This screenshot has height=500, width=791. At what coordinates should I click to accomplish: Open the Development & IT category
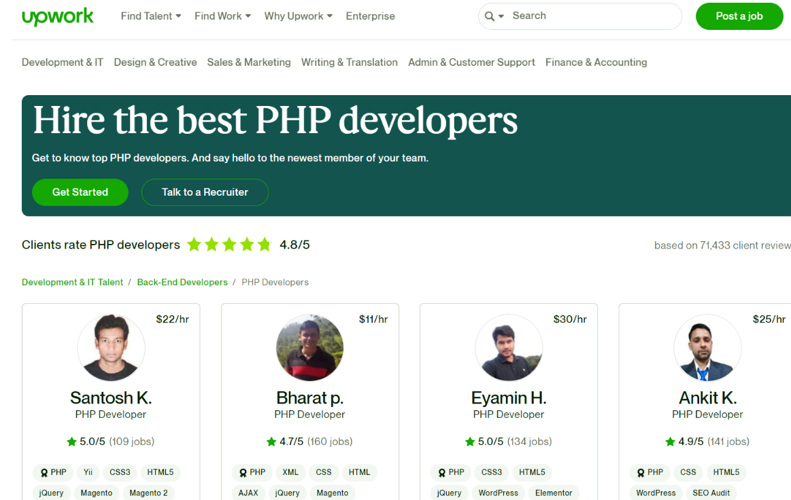click(x=63, y=62)
